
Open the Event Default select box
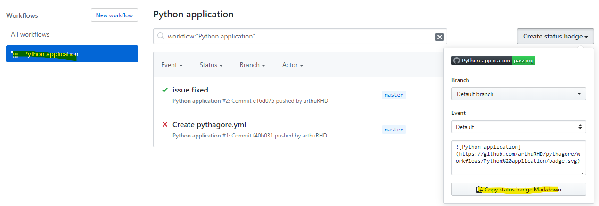click(518, 127)
